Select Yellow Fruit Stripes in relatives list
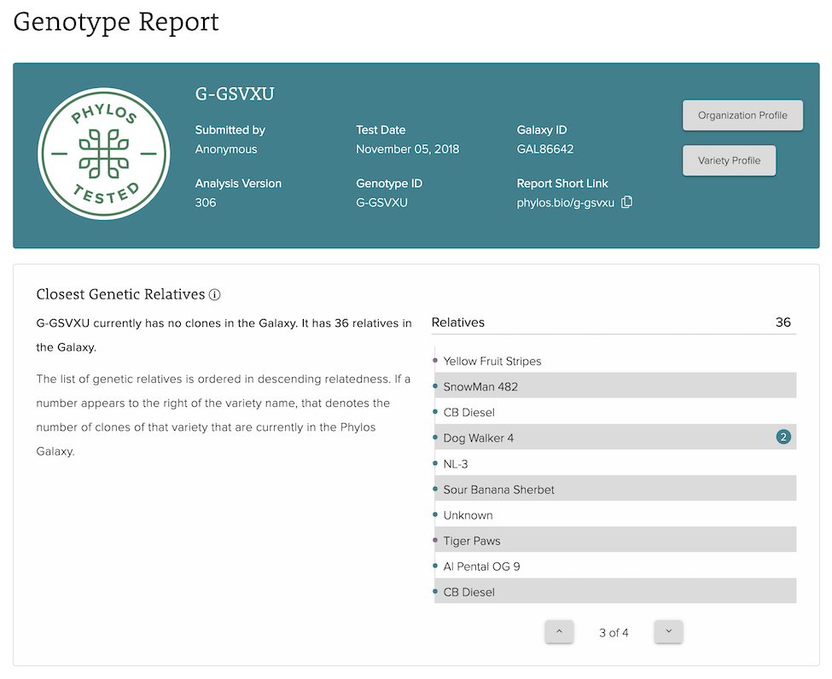 point(492,361)
